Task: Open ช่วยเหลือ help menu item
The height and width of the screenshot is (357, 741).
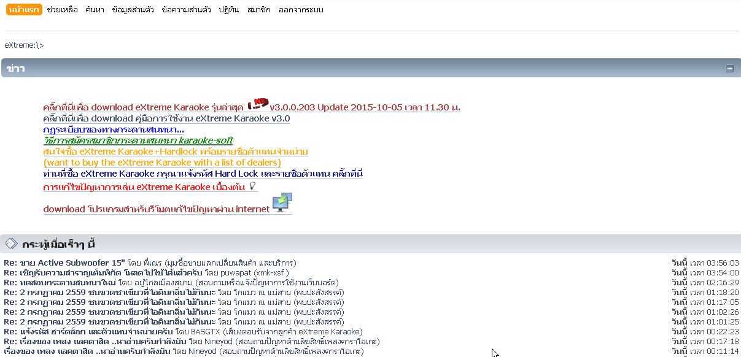Action: pyautogui.click(x=62, y=10)
